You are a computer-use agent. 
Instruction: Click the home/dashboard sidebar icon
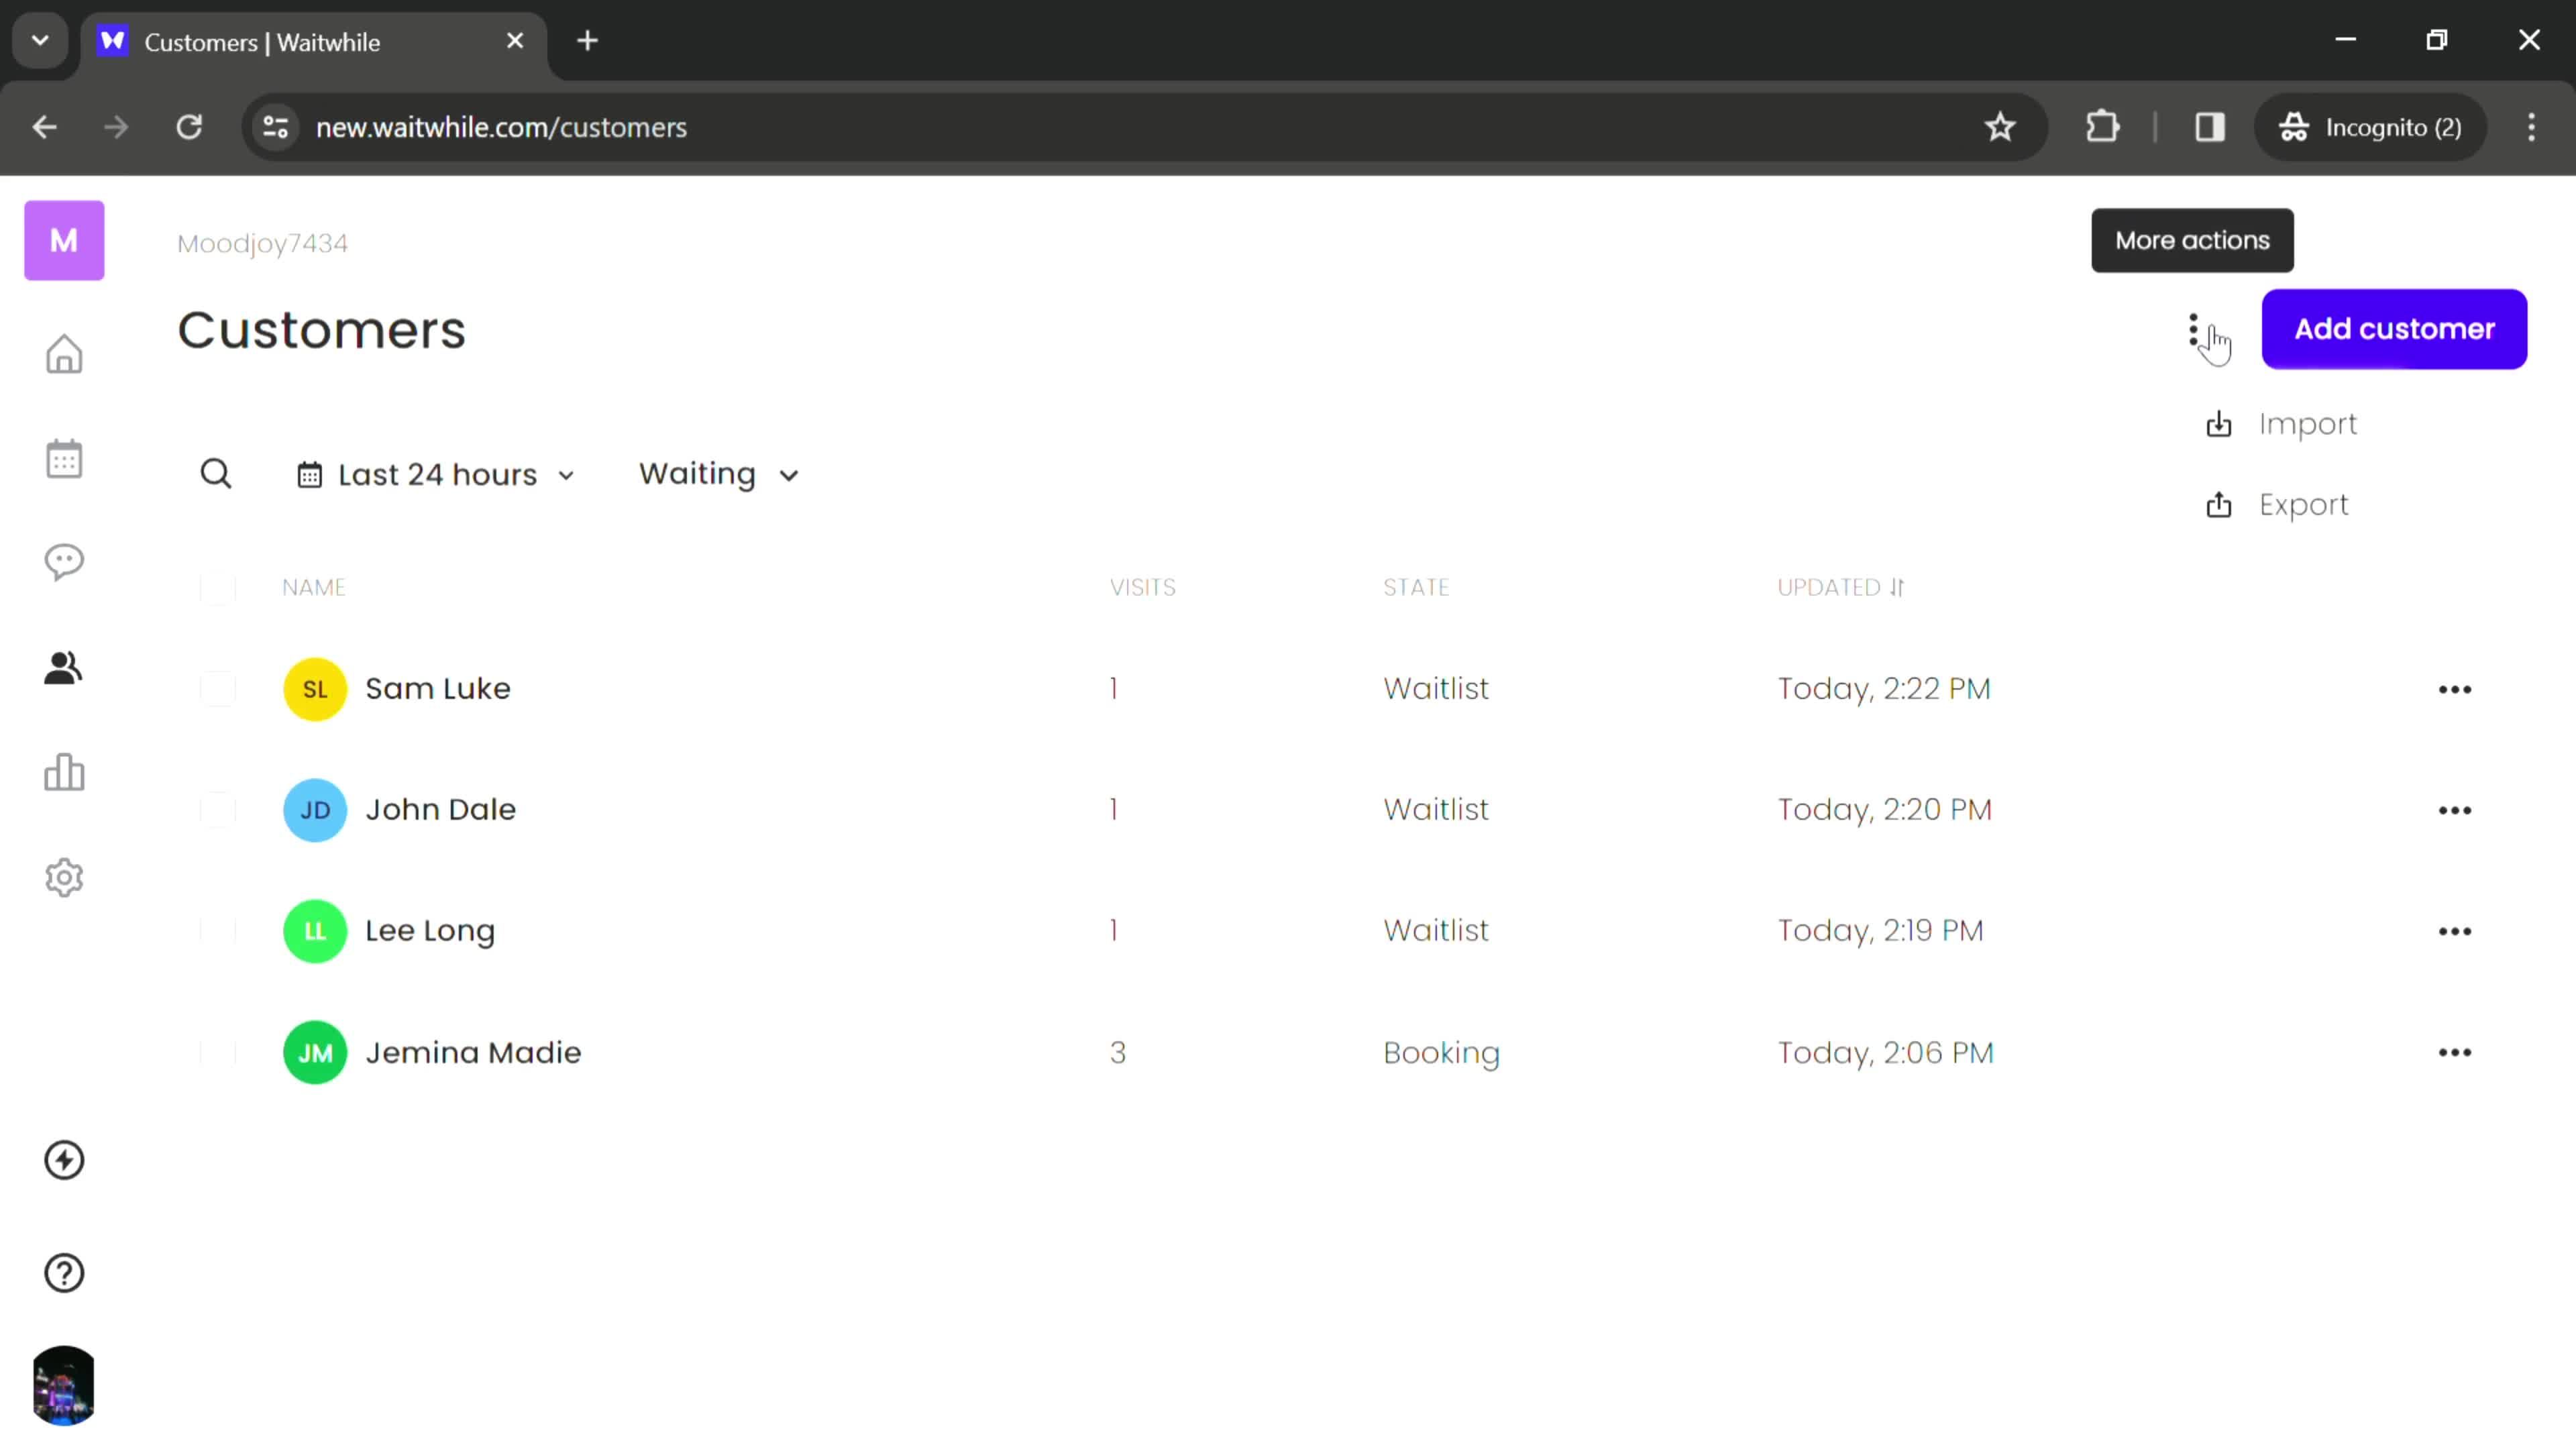(x=64, y=354)
